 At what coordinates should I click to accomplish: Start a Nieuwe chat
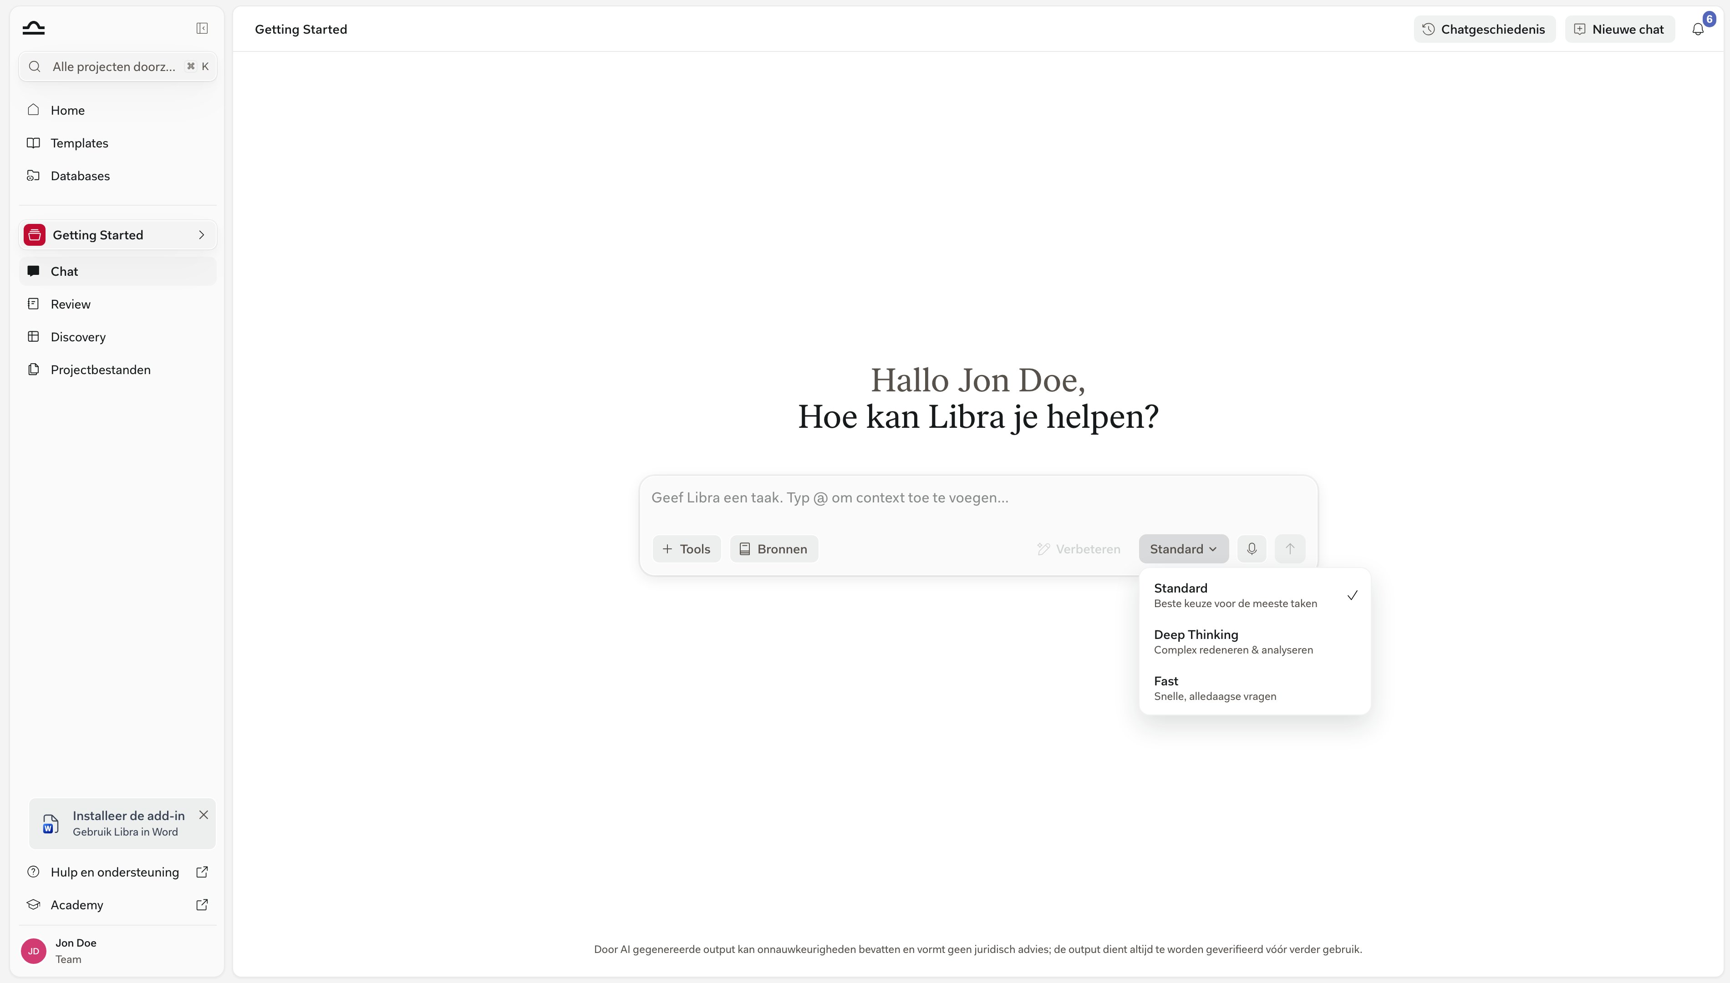[x=1619, y=29]
